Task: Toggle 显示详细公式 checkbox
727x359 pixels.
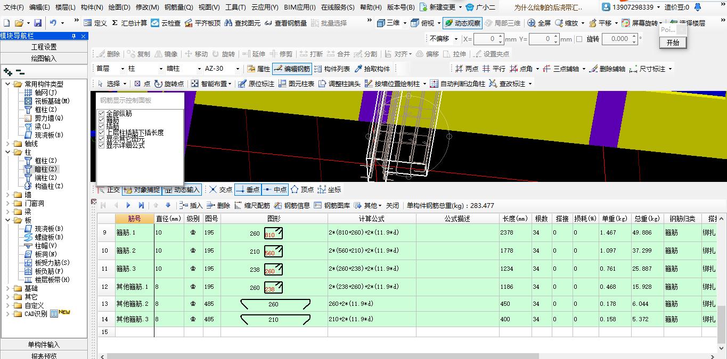Action: coord(101,145)
